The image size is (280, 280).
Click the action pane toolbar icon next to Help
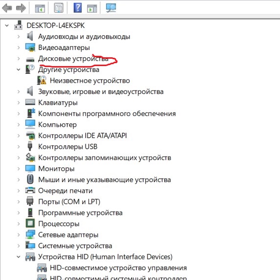92,8
